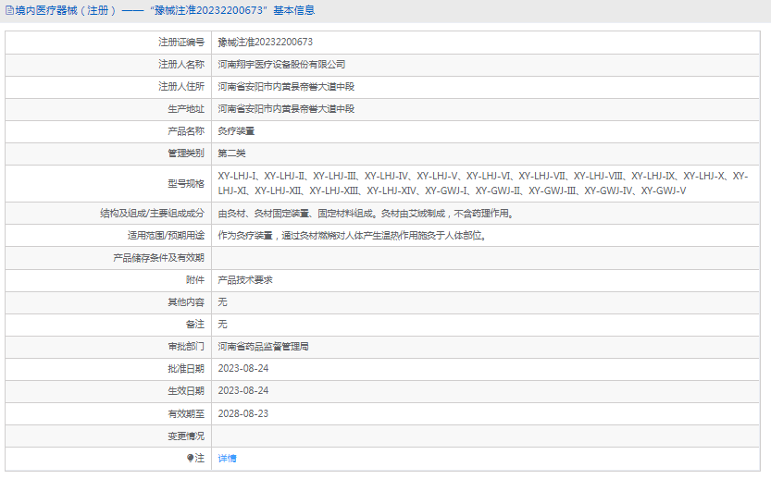771x479 pixels.
Task: Click the 产品名称 row label
Action: 186,131
